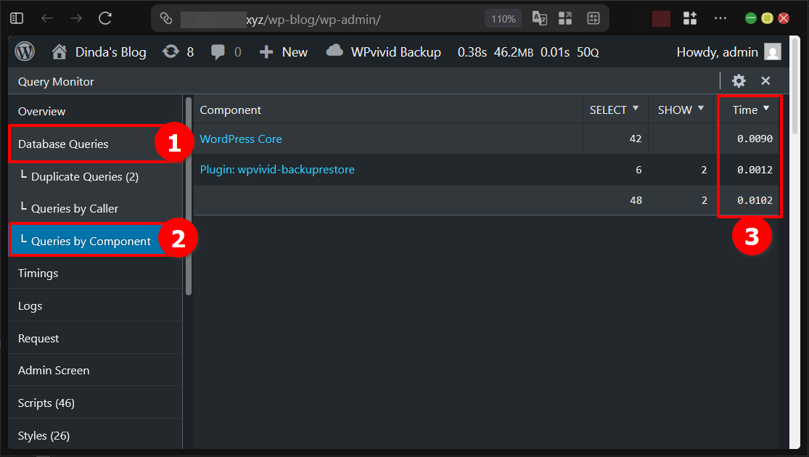809x457 pixels.
Task: Open the Timings panel in Query Monitor
Action: click(x=38, y=273)
